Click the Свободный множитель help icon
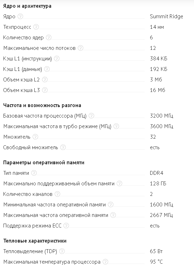This screenshot has width=194, height=271. click(63, 147)
